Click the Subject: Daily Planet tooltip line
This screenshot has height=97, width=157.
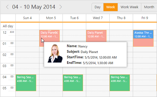point(82,52)
